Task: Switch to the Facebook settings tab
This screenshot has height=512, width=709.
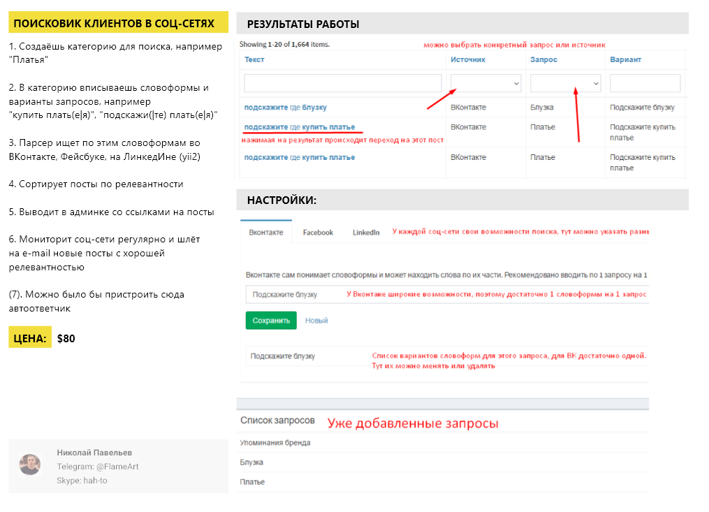Action: pos(318,232)
